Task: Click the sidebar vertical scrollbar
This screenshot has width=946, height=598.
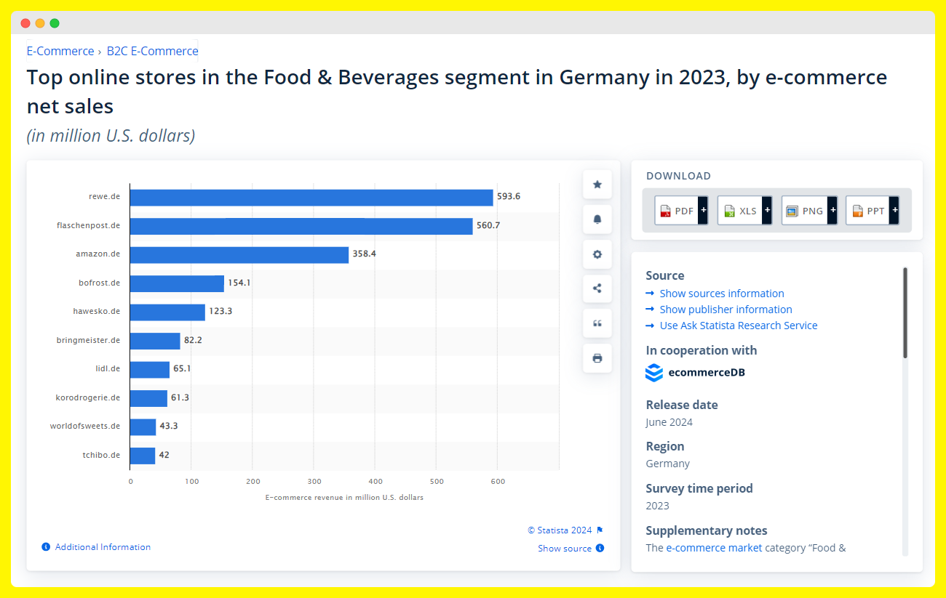Action: pos(905,312)
